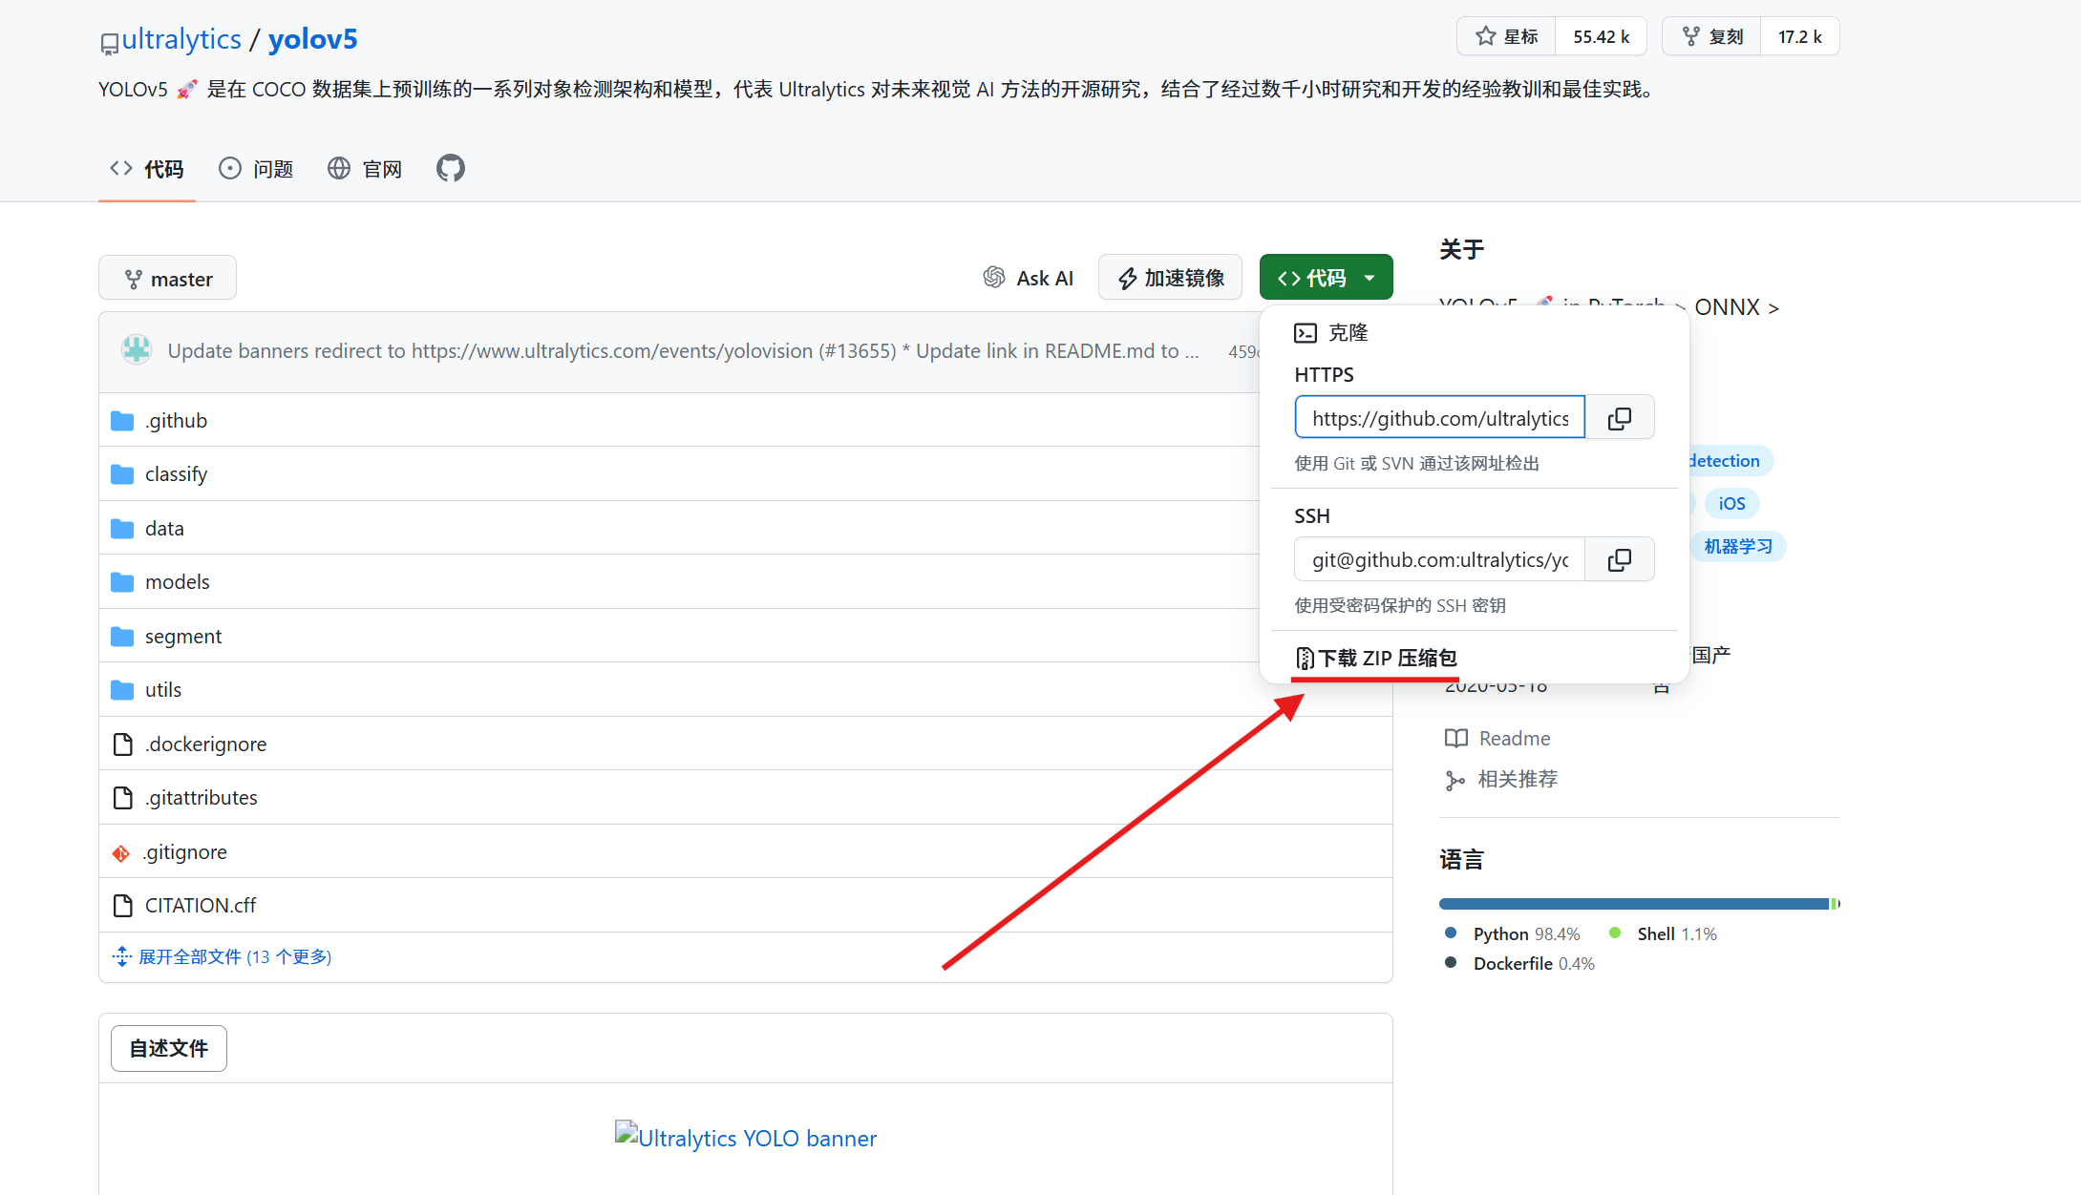Switch to the 官网 tab

pyautogui.click(x=365, y=169)
